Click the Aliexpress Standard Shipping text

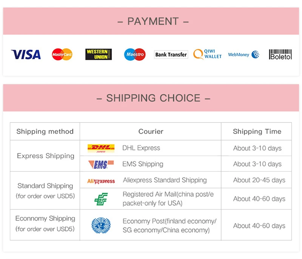(x=165, y=180)
